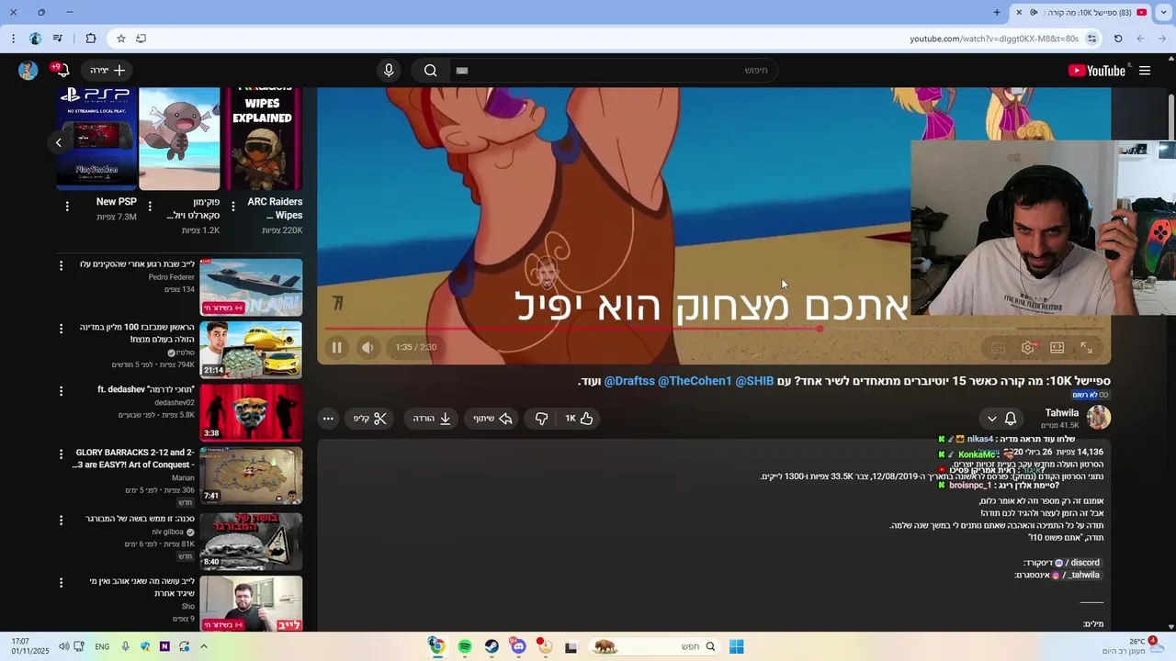
Task: Open options for ft. dedashev video
Action: 61,391
